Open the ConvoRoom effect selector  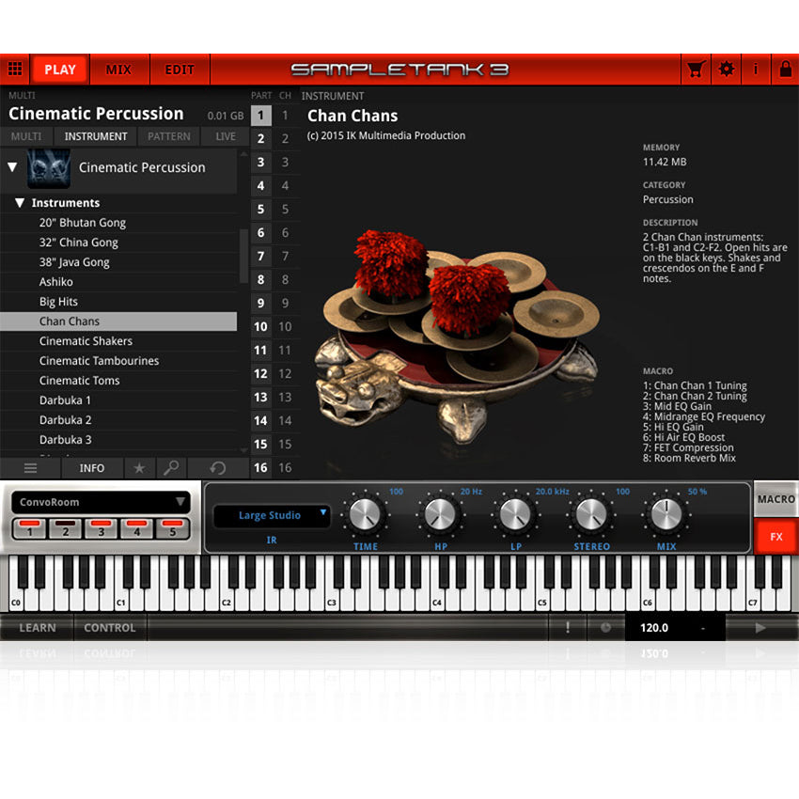[97, 504]
